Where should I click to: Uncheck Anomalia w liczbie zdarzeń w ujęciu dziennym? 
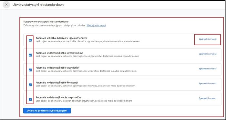(x=30, y=40)
